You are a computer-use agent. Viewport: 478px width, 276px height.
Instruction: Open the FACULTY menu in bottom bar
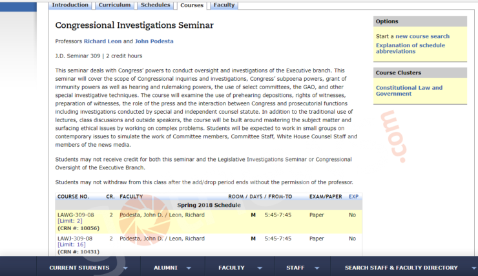pos(231,268)
